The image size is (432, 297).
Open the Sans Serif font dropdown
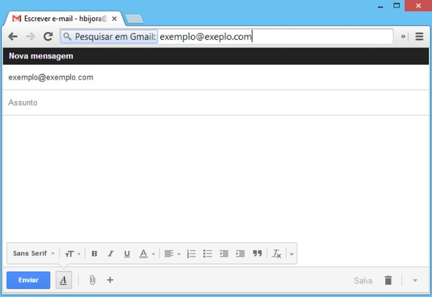click(32, 253)
